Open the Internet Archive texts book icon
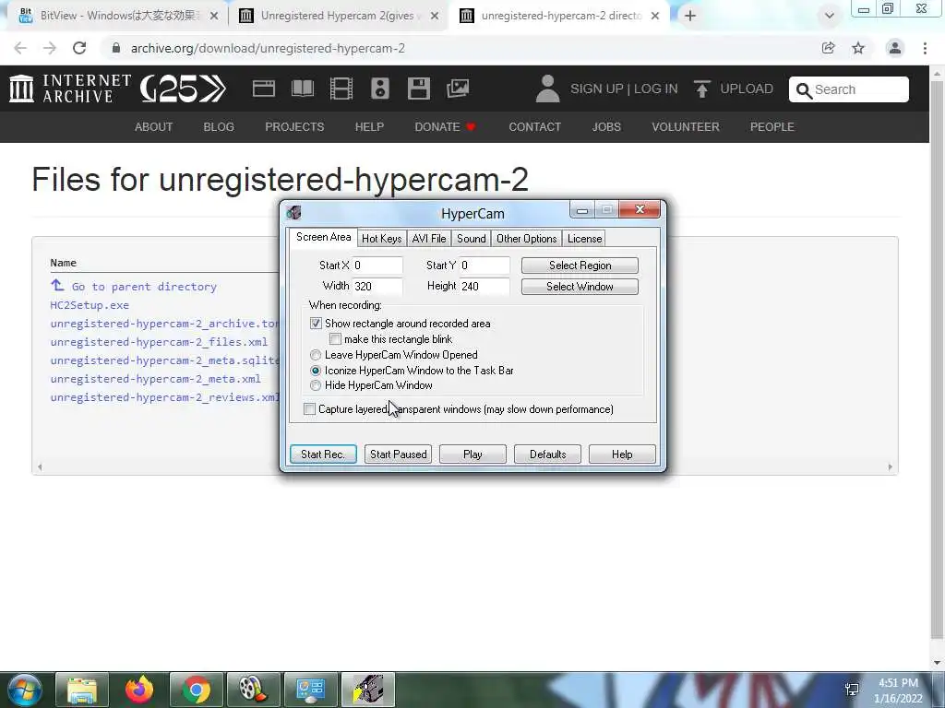This screenshot has width=945, height=708. [x=303, y=88]
